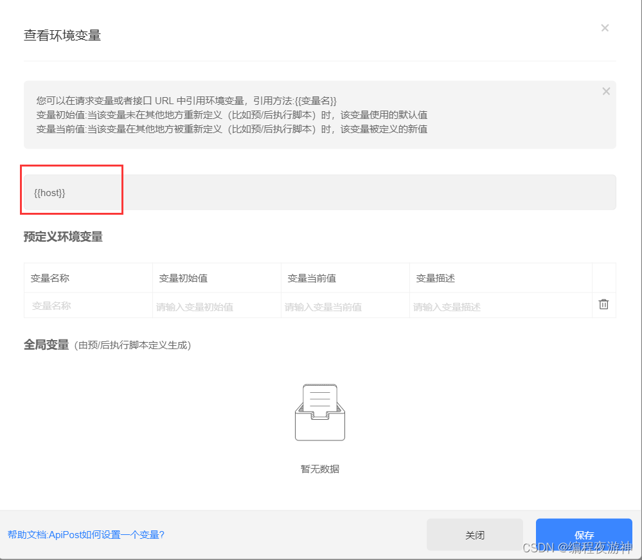Click the empty data box illustration

pyautogui.click(x=320, y=412)
